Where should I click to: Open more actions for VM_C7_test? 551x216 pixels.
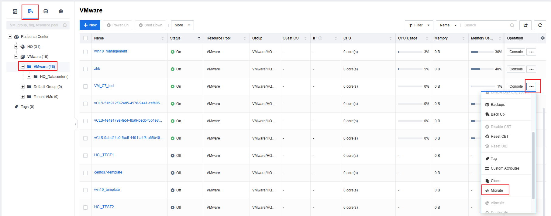coord(531,86)
